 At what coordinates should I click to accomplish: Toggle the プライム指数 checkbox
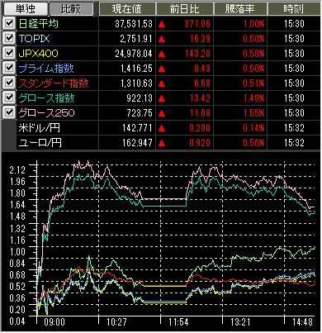(x=9, y=68)
